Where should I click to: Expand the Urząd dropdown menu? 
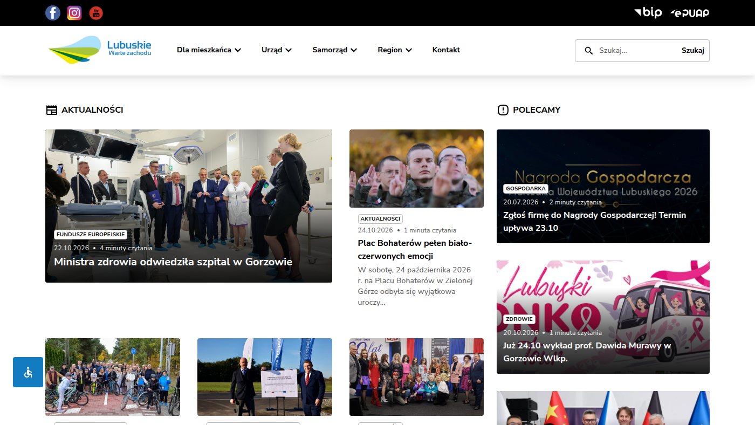(277, 50)
